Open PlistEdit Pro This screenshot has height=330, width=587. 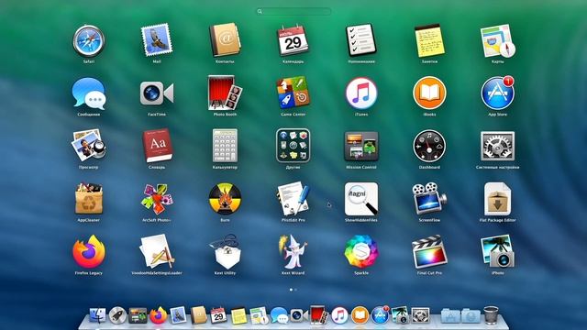pos(293,198)
